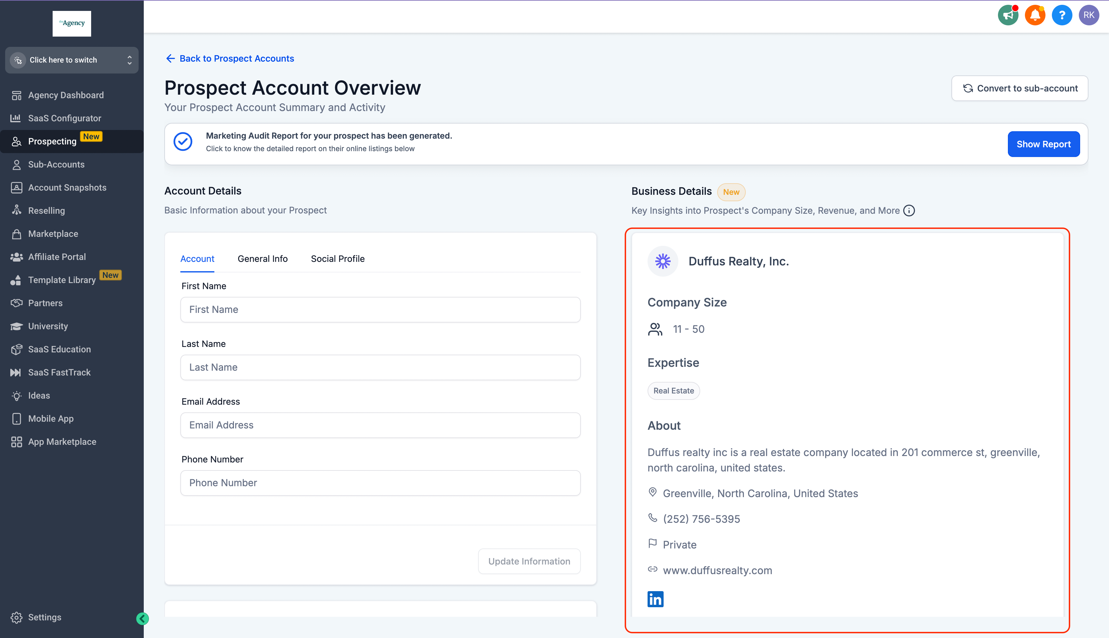Switch to the Social Profile tab
The width and height of the screenshot is (1109, 638).
click(x=337, y=259)
